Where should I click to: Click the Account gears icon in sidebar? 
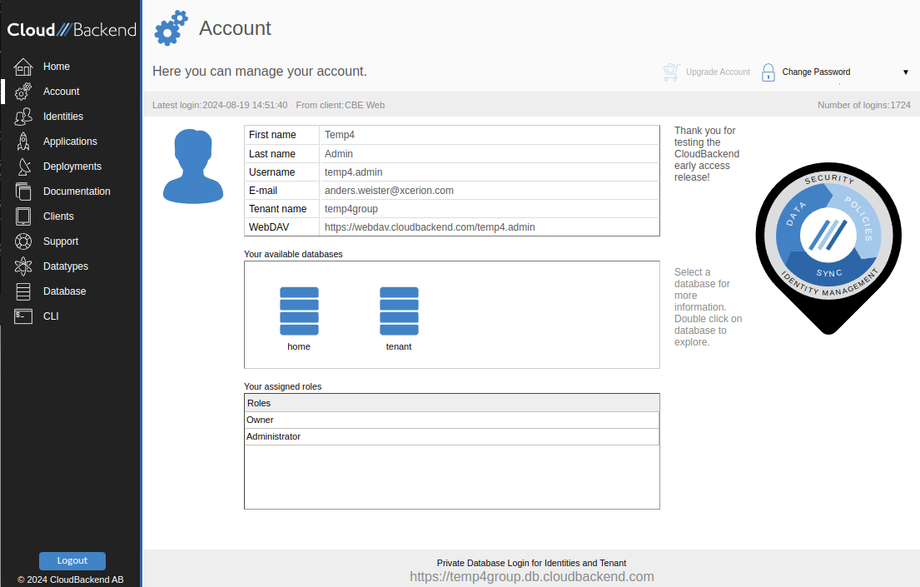(x=22, y=92)
